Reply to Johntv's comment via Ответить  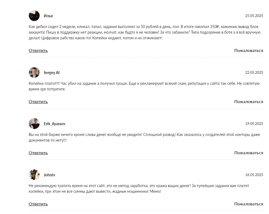pyautogui.click(x=38, y=204)
